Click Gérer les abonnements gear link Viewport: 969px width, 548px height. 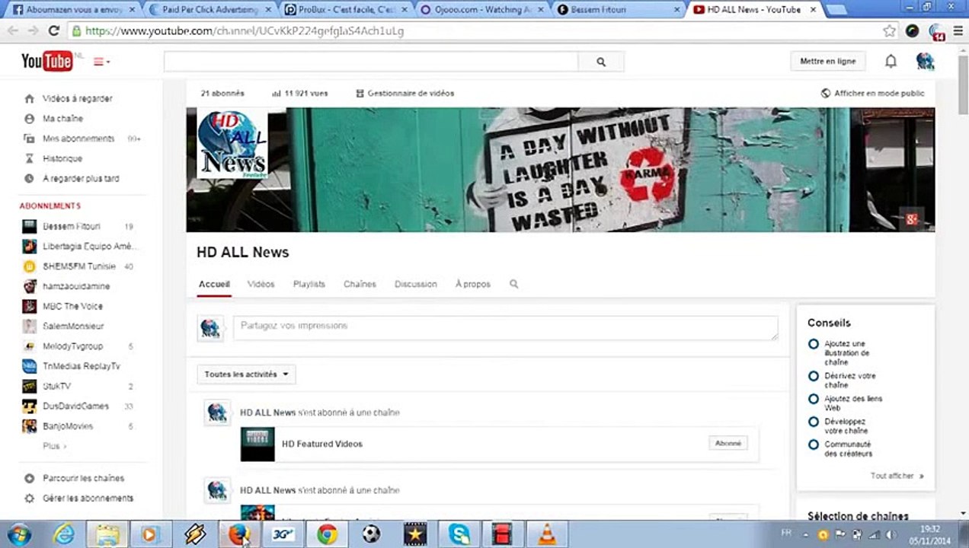coord(88,499)
